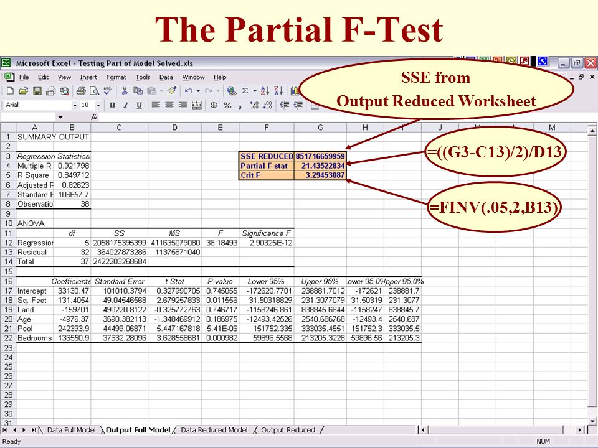Screen dimensions: 598x448
Task: Click the Permission/E-mail envelope icon
Action: click(x=50, y=91)
